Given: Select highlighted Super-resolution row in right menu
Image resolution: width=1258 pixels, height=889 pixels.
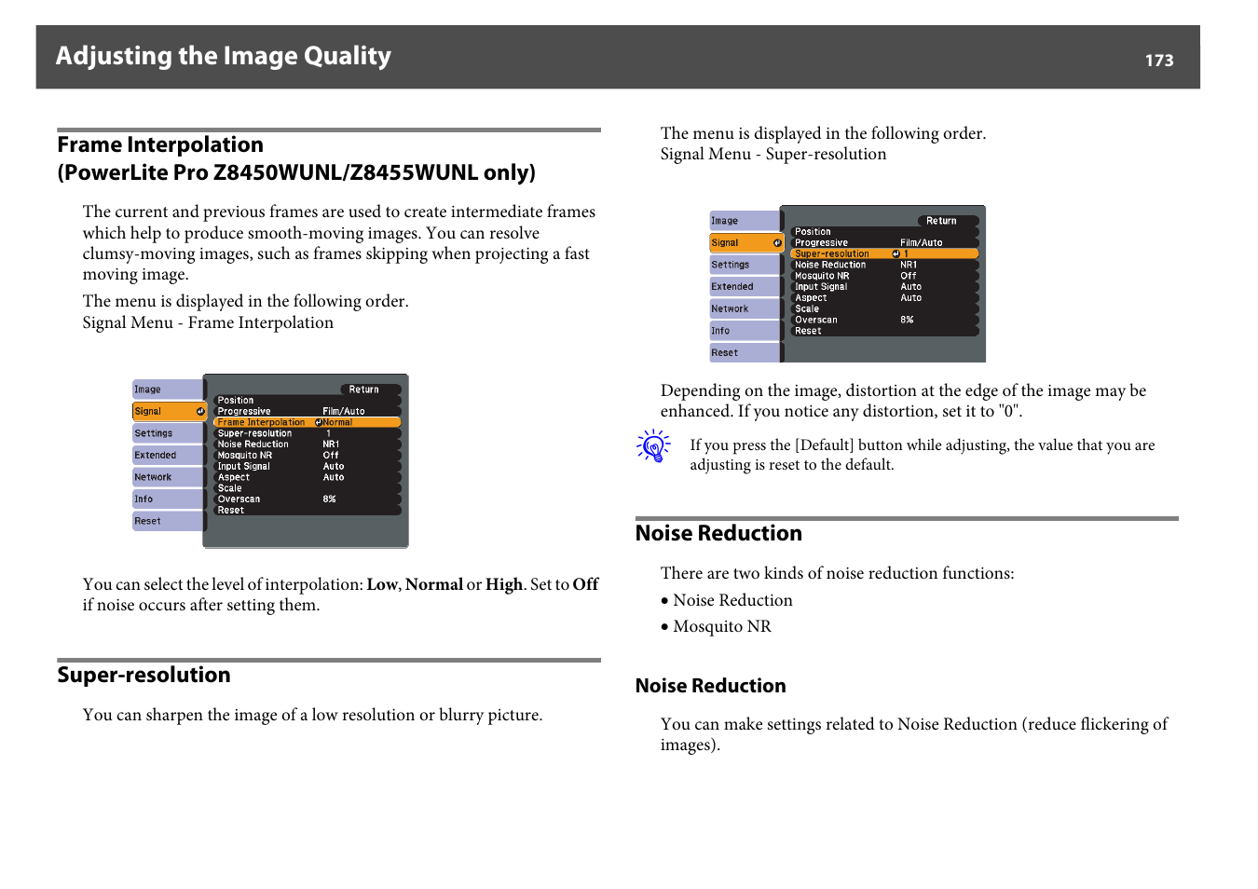Looking at the screenshot, I should tap(884, 253).
